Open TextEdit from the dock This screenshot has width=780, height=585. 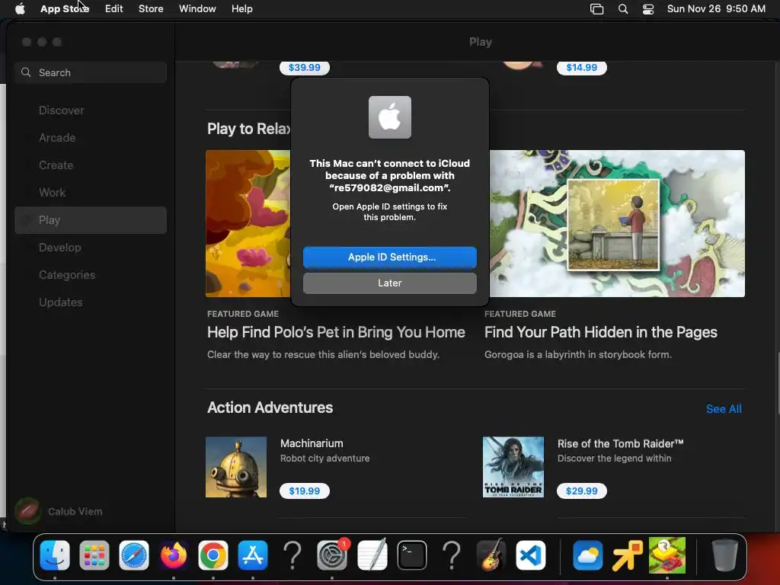pyautogui.click(x=372, y=555)
